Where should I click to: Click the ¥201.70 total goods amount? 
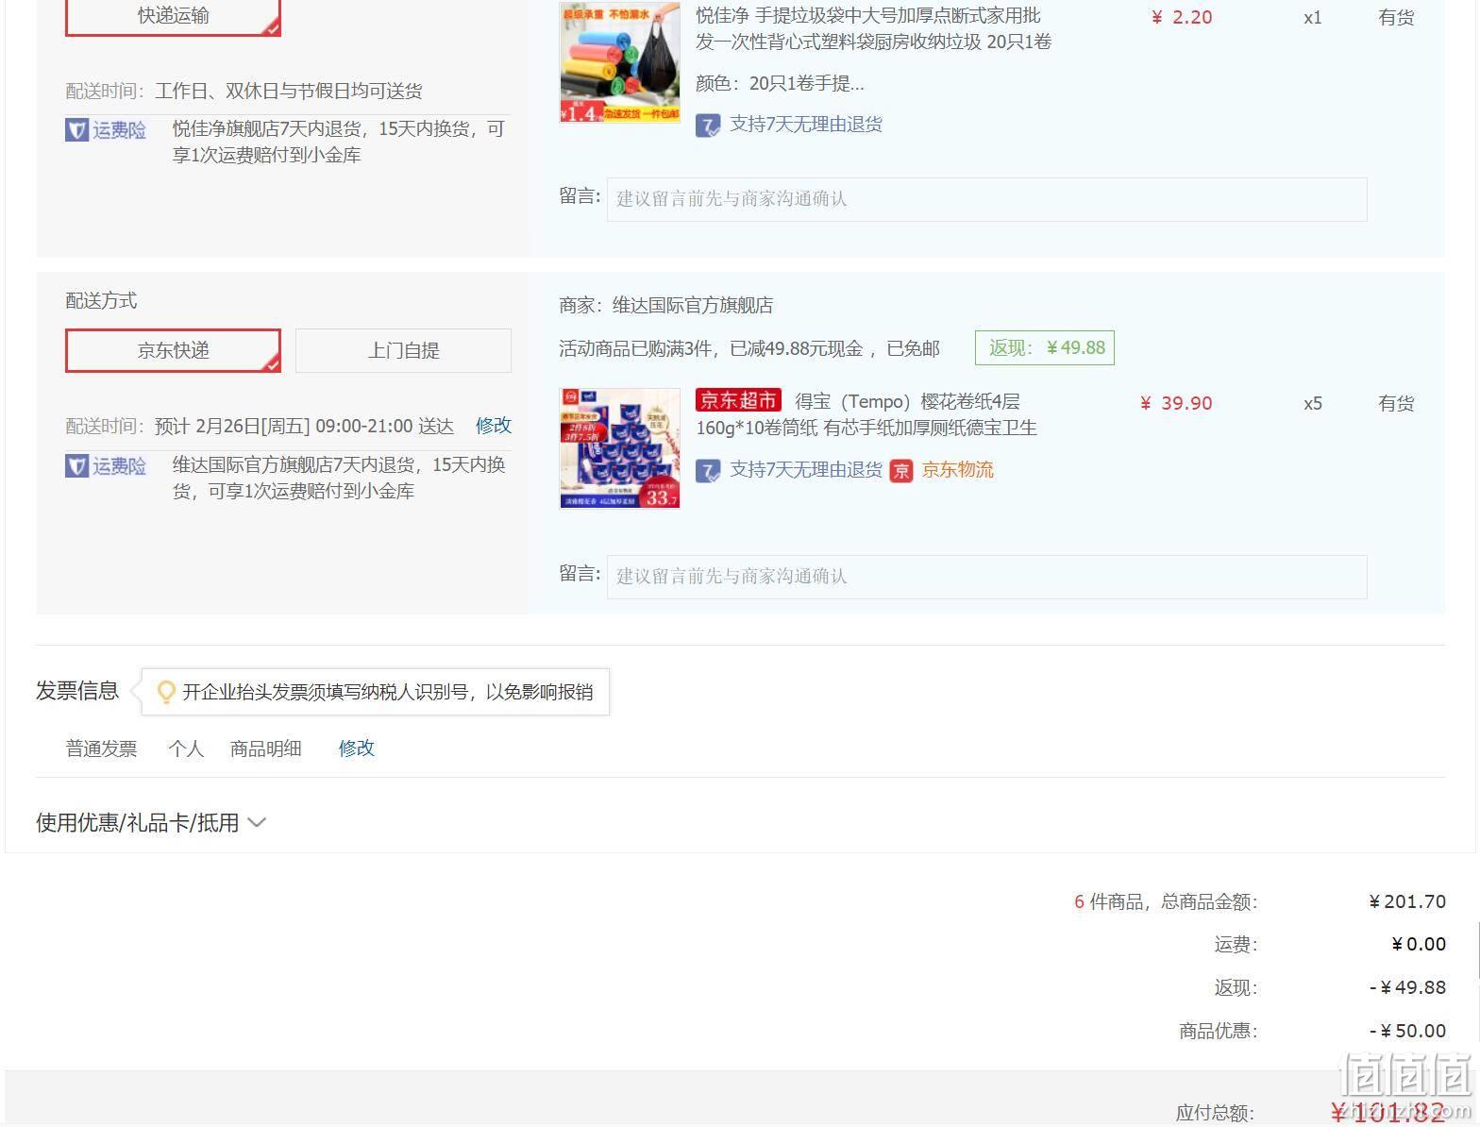coord(1407,902)
